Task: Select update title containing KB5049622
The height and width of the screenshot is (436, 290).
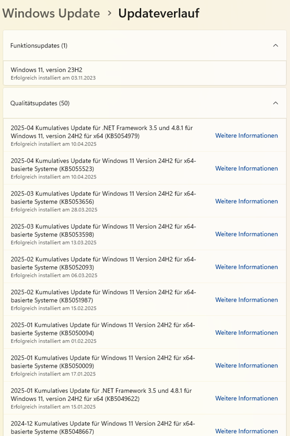Action: (101, 394)
